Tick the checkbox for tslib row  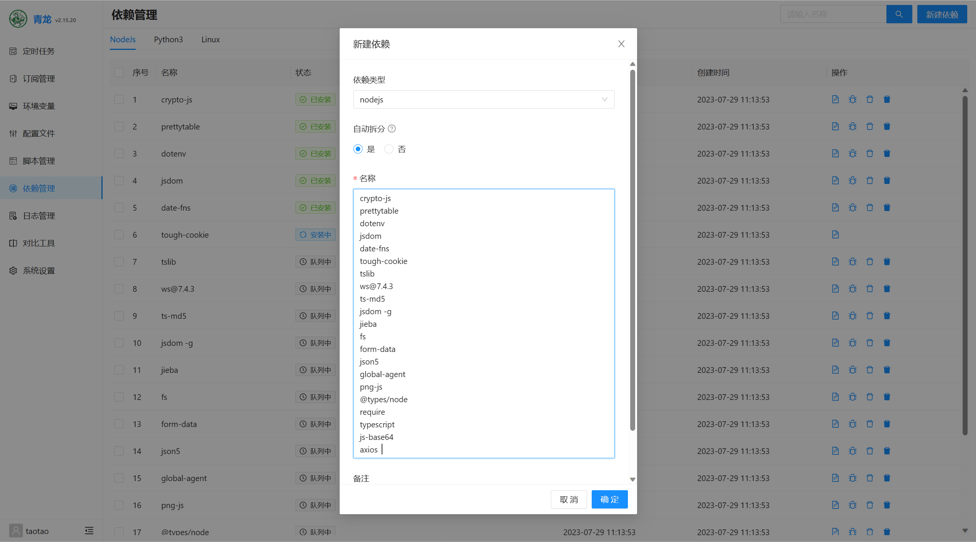(x=119, y=262)
